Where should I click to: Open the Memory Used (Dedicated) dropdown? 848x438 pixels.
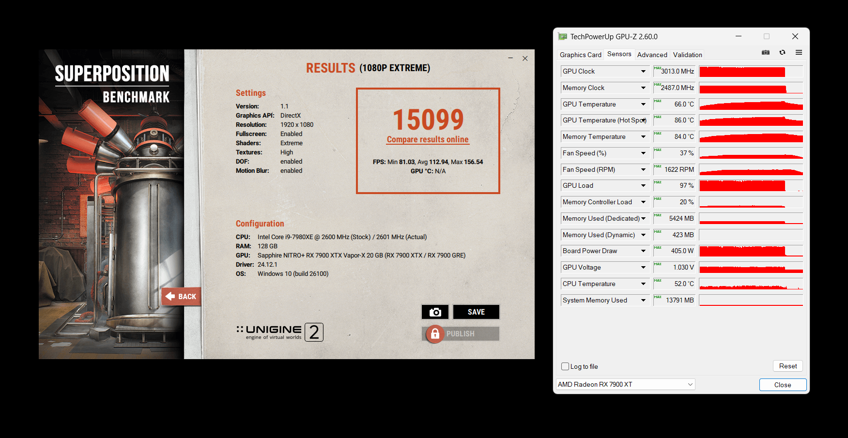(x=643, y=218)
